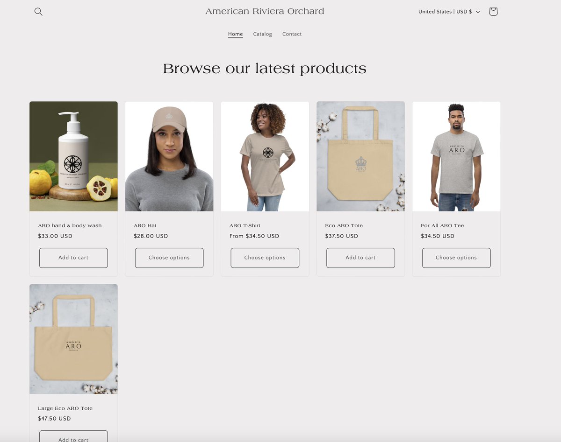
Task: Open the ARO Hat product image
Action: click(169, 156)
